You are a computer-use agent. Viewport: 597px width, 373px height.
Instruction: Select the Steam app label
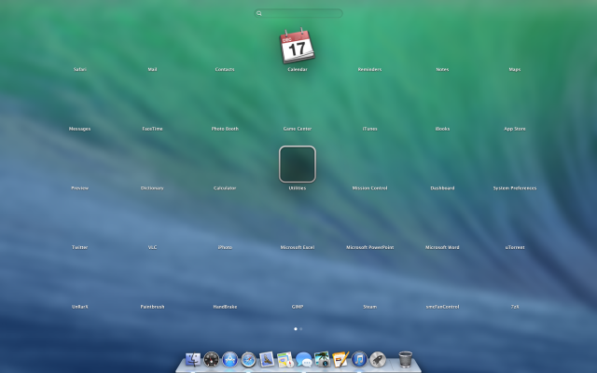click(369, 307)
